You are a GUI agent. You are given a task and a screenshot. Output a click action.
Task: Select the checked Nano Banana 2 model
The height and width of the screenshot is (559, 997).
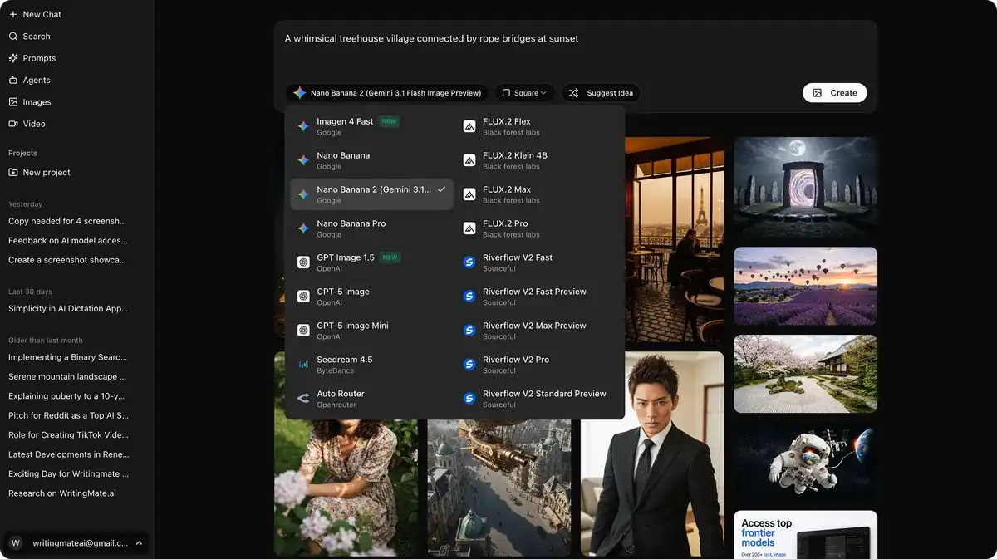pos(371,194)
